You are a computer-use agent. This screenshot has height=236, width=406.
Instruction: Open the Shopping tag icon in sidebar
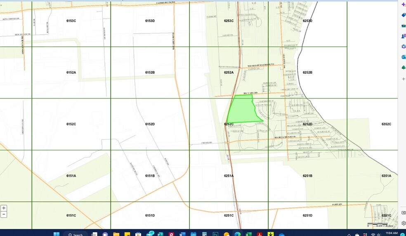[403, 15]
